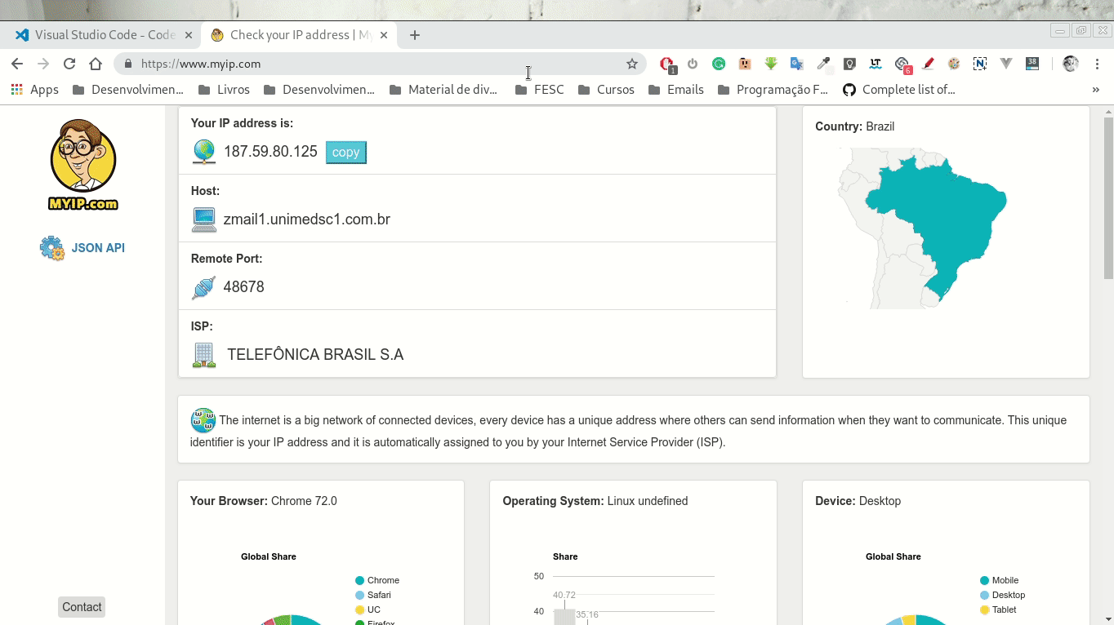The height and width of the screenshot is (625, 1114).
Task: Copy the IP address with copy button
Action: tap(345, 153)
